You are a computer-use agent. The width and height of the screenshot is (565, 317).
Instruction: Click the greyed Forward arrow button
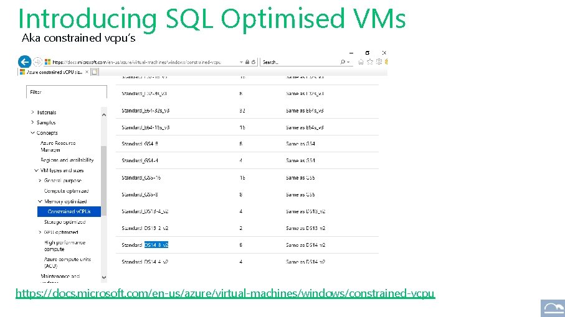point(37,62)
